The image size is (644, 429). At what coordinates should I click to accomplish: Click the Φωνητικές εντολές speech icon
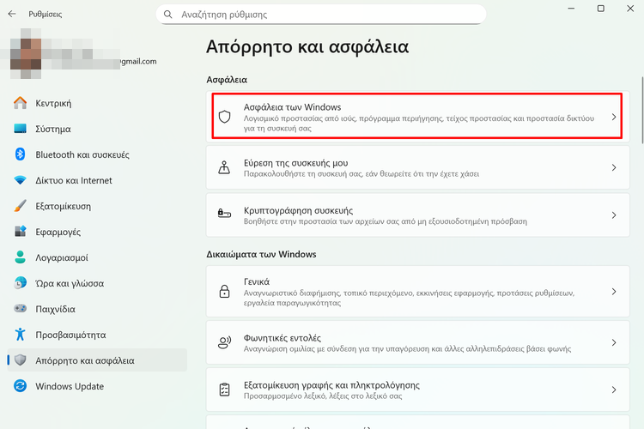coord(225,342)
